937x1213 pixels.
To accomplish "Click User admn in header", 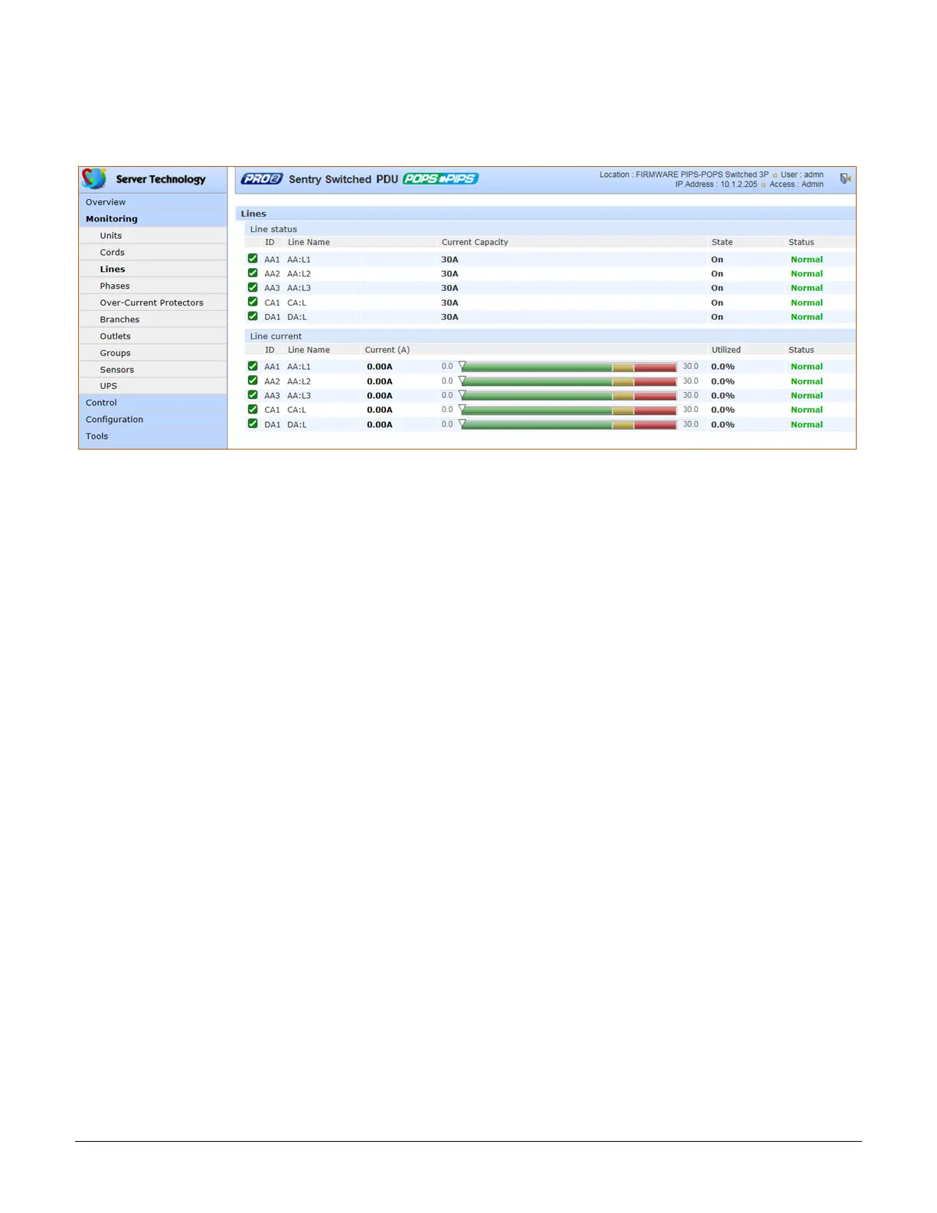I will pyautogui.click(x=802, y=175).
